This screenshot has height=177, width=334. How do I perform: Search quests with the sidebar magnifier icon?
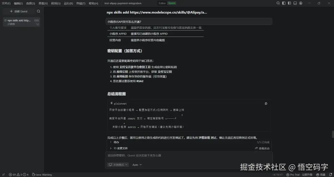click(x=38, y=11)
